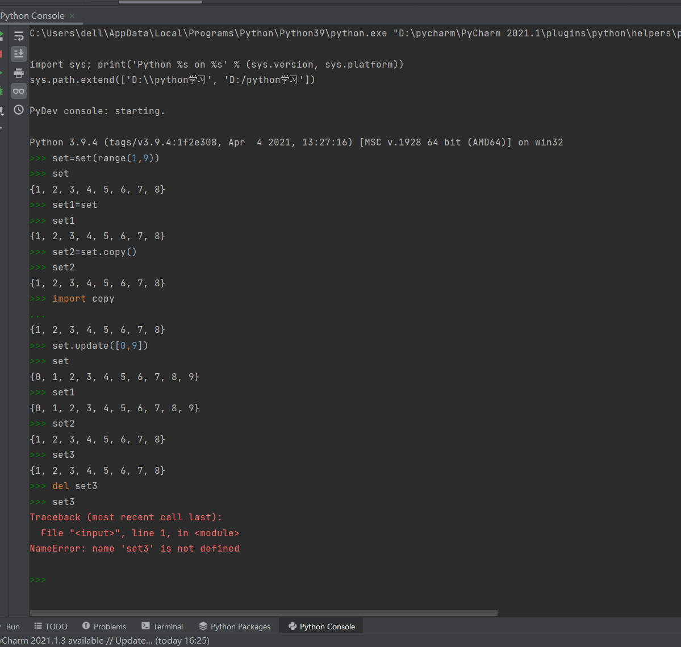Screen dimensions: 681x647
Task: Open the TODO tool window
Action: coord(51,627)
